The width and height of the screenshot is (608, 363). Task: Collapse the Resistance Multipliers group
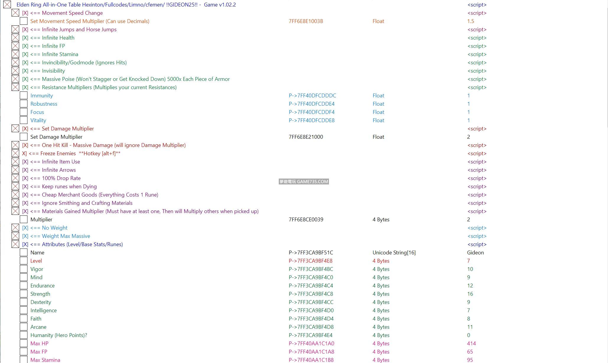coord(15,87)
